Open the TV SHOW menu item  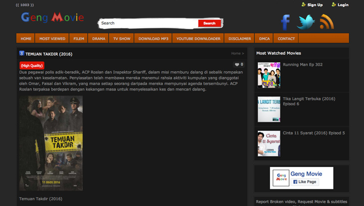[122, 38]
